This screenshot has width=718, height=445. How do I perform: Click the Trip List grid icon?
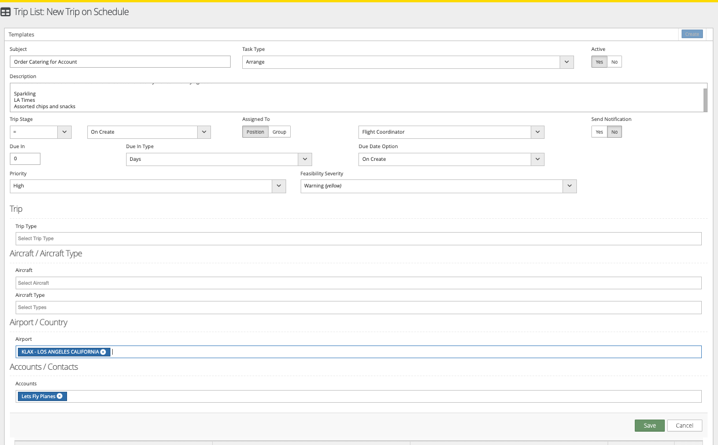(x=6, y=12)
